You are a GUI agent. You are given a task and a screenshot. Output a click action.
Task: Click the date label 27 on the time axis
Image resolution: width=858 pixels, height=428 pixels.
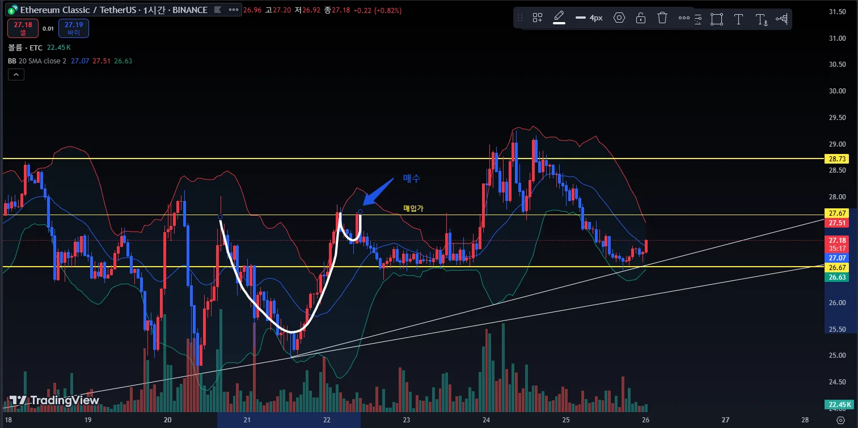click(725, 420)
